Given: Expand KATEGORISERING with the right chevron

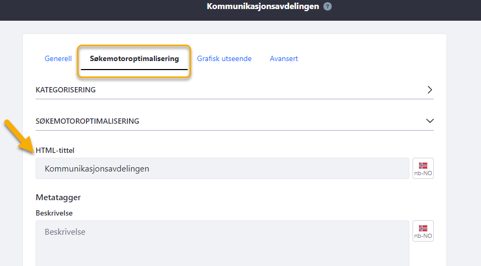Looking at the screenshot, I should (430, 90).
